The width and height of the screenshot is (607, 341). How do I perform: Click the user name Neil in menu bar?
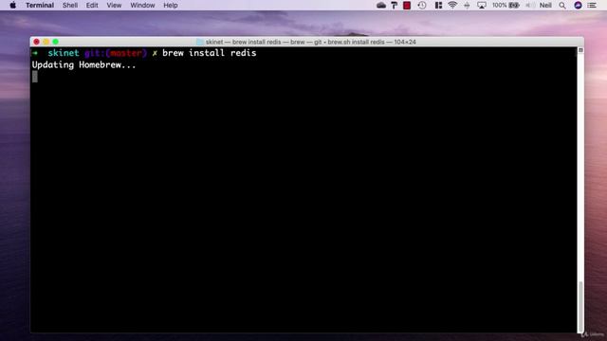point(545,5)
